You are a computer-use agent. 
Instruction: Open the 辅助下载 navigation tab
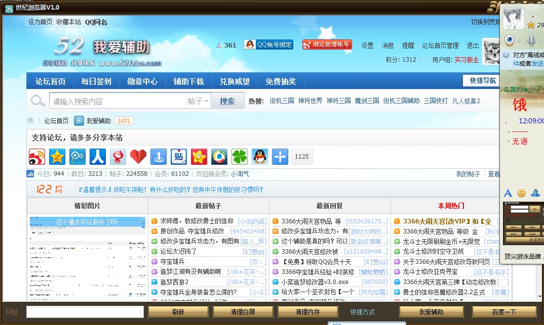(188, 81)
